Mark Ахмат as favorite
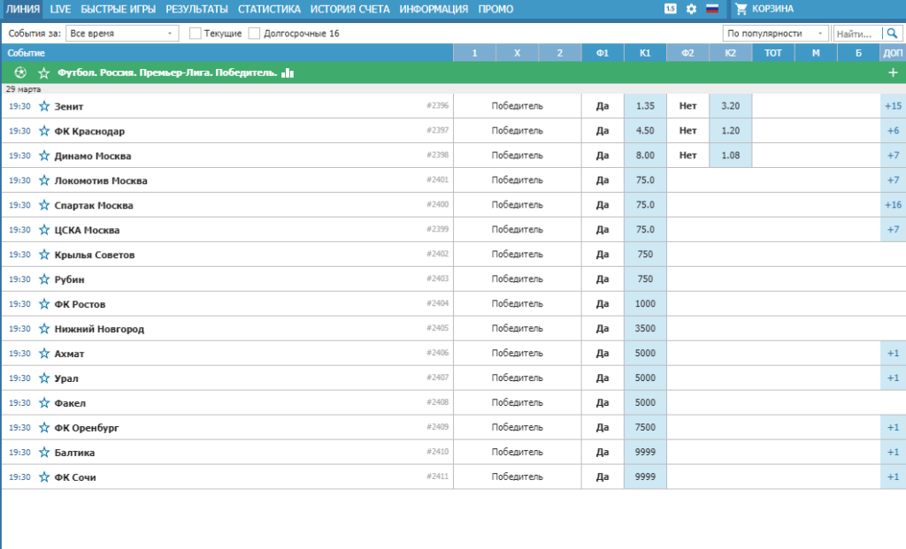This screenshot has width=906, height=549. pos(44,354)
